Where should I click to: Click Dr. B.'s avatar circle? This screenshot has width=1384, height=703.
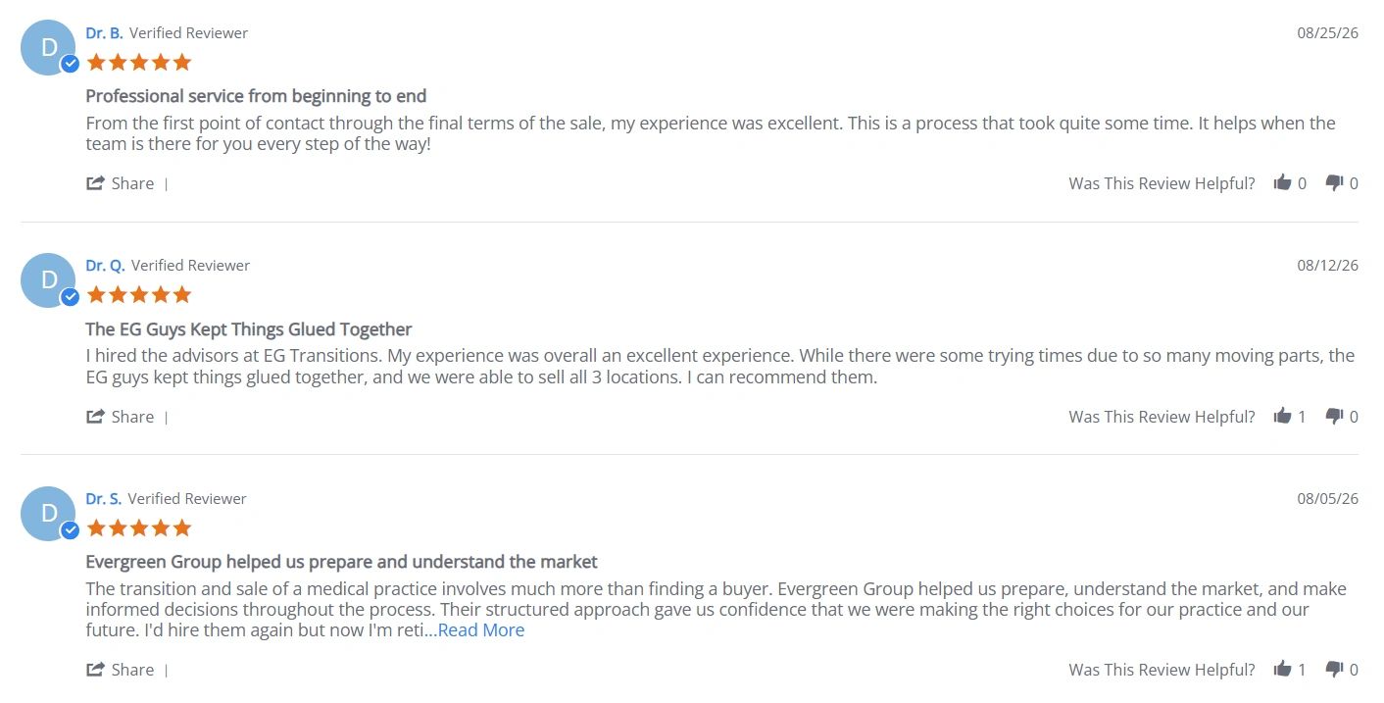click(x=48, y=47)
